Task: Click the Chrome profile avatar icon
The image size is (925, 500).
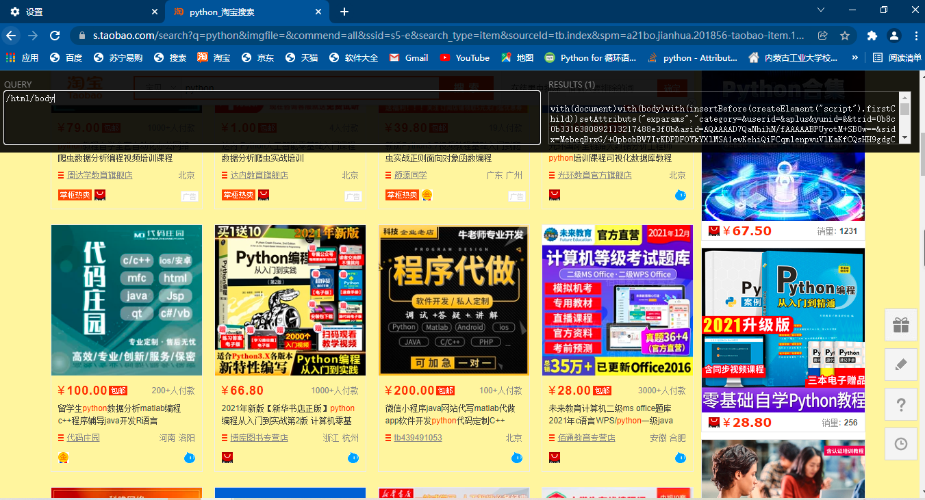Action: click(894, 34)
